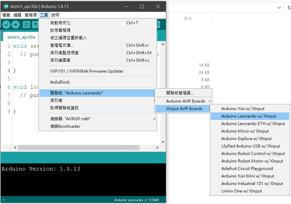Click refresh icon in the background Explorer window
Viewport: 291px width, 204px height.
[289, 8]
